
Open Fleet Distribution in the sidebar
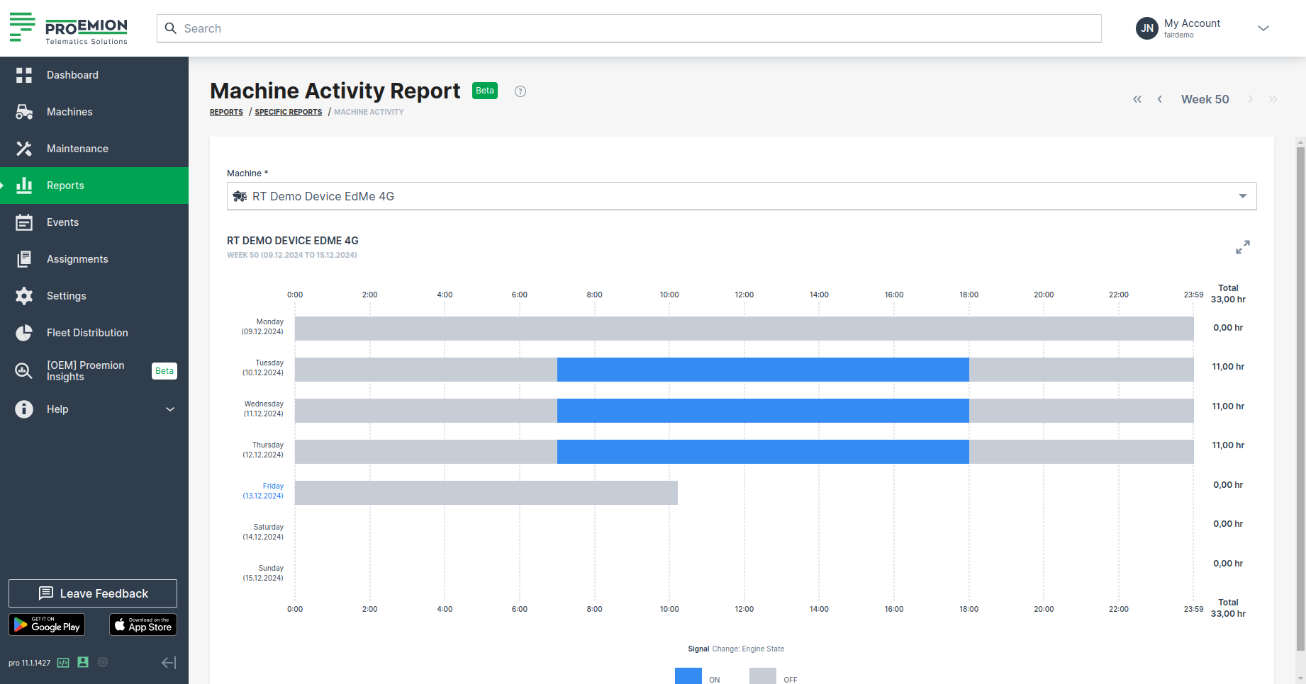point(87,333)
